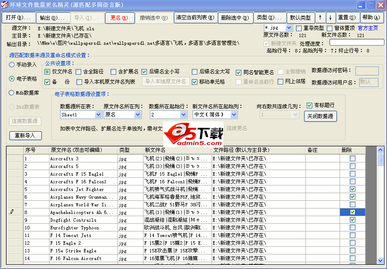
Task: Open the 帮助 help menu
Action: (x=371, y=18)
